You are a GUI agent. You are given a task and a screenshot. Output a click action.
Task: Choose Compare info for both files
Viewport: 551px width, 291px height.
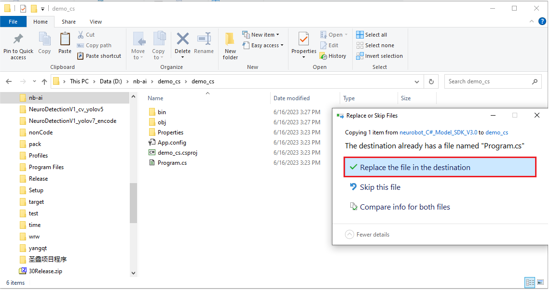[405, 207]
